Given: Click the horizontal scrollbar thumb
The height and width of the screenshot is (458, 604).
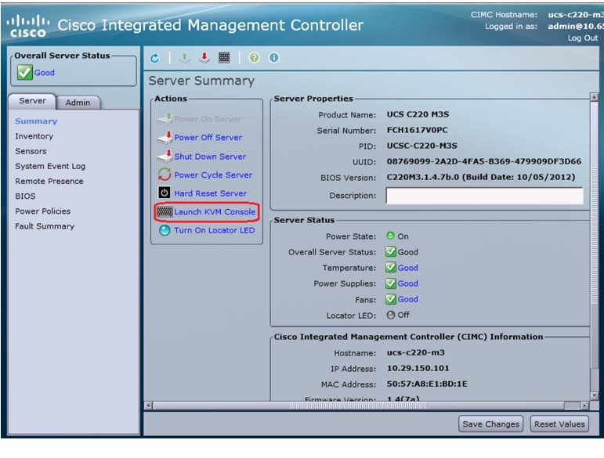Looking at the screenshot, I should pyautogui.click(x=358, y=406).
